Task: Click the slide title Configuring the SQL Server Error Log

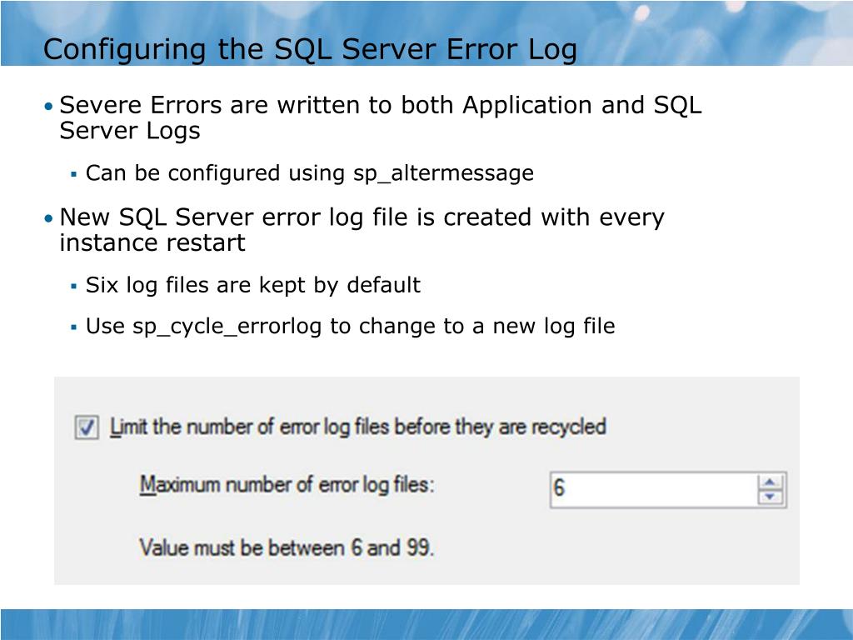Action: coord(310,49)
